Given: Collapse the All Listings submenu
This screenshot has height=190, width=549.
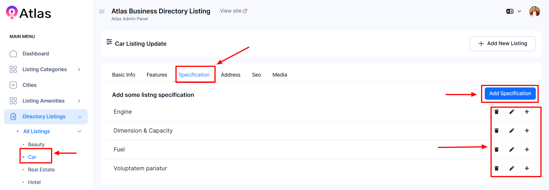Looking at the screenshot, I should [79, 131].
